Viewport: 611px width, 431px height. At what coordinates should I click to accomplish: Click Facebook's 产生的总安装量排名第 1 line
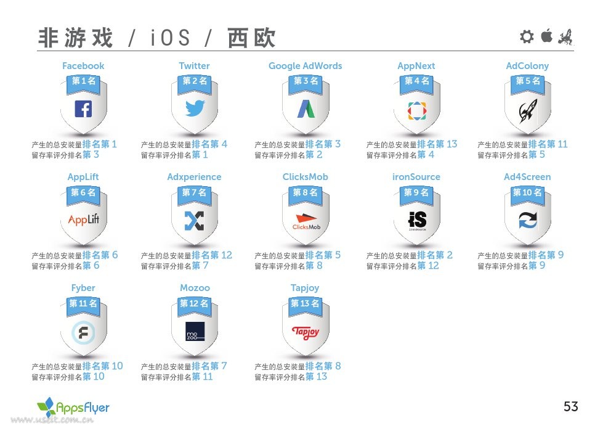(75, 144)
